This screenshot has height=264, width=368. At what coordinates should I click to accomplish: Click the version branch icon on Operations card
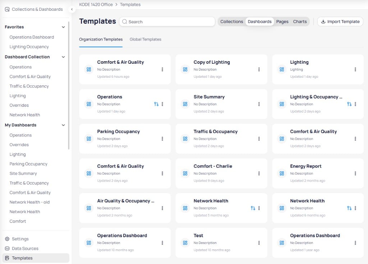(156, 104)
